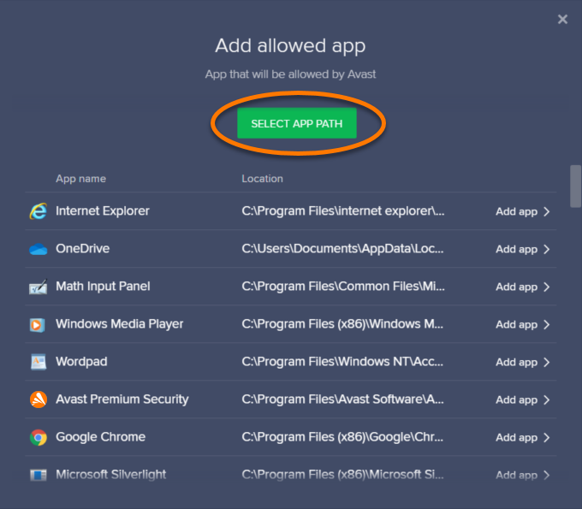This screenshot has width=582, height=509.
Task: Expand chevron next to Math Input Panel
Action: 547,287
